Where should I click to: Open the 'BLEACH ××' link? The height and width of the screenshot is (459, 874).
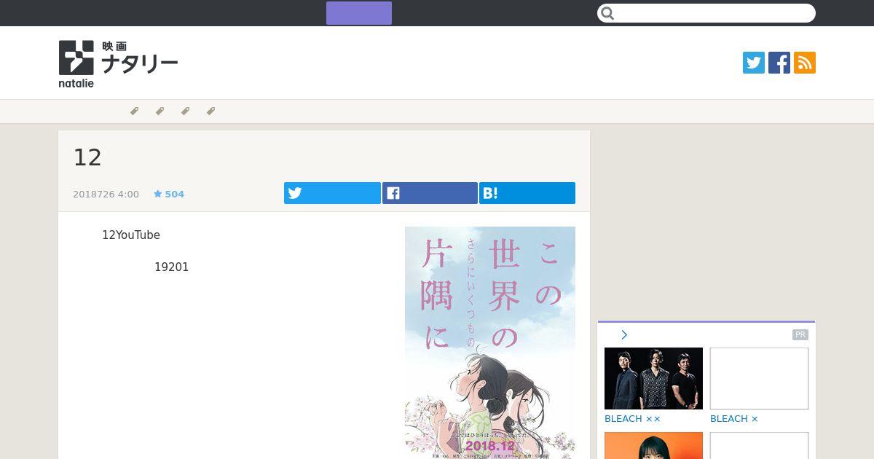point(632,419)
